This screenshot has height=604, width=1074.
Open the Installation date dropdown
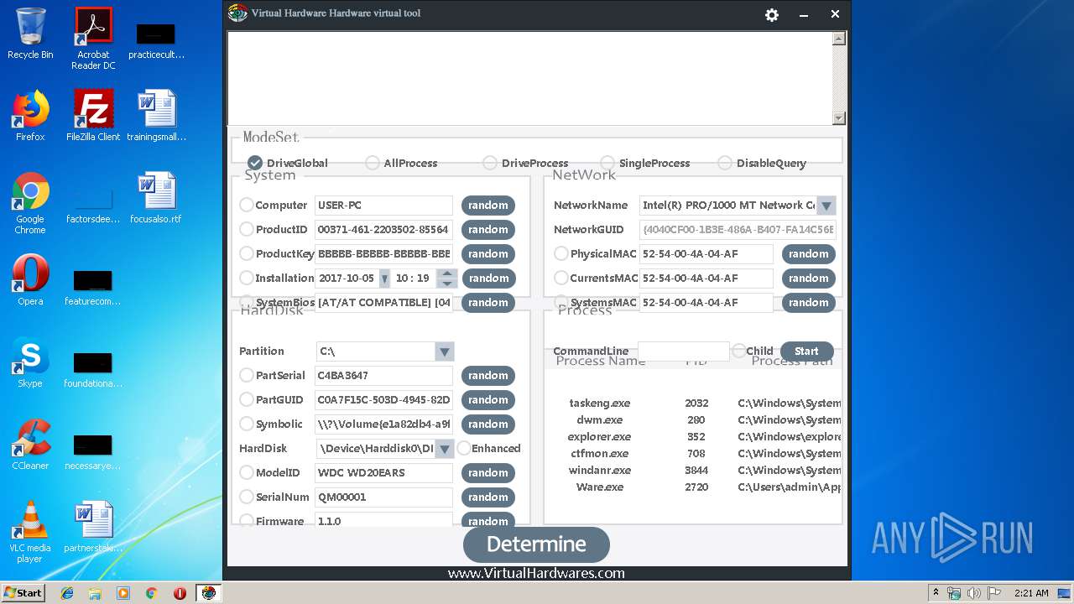point(384,279)
